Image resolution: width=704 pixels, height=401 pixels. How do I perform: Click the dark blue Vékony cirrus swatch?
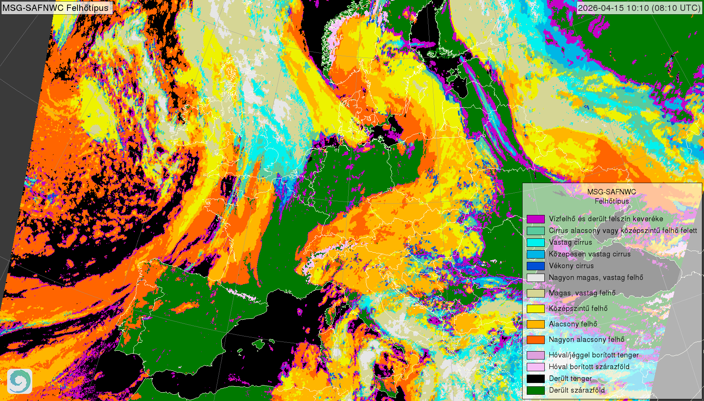click(536, 266)
